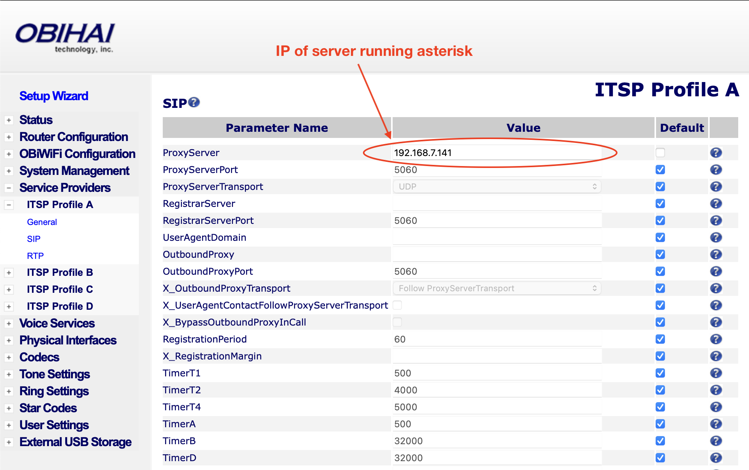
Task: Open help for ProxyServer parameter
Action: pyautogui.click(x=716, y=153)
